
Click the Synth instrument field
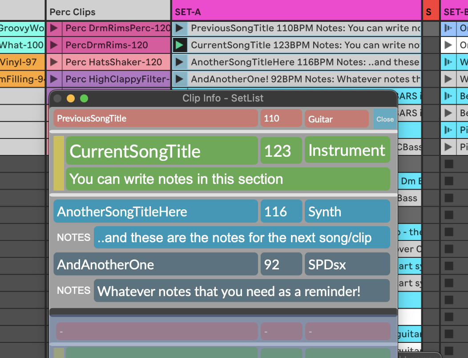[347, 211]
